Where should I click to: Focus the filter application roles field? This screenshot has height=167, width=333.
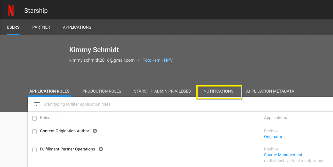(180, 104)
